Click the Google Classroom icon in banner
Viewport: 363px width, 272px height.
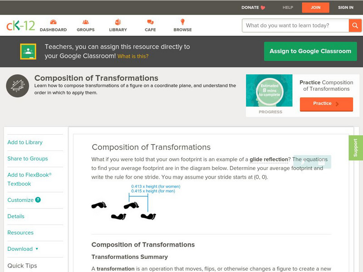coord(29,51)
